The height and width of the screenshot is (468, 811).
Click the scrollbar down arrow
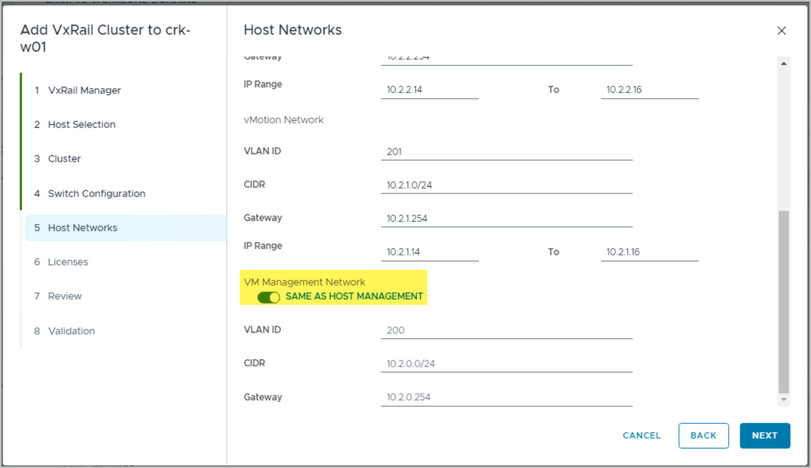pyautogui.click(x=784, y=400)
